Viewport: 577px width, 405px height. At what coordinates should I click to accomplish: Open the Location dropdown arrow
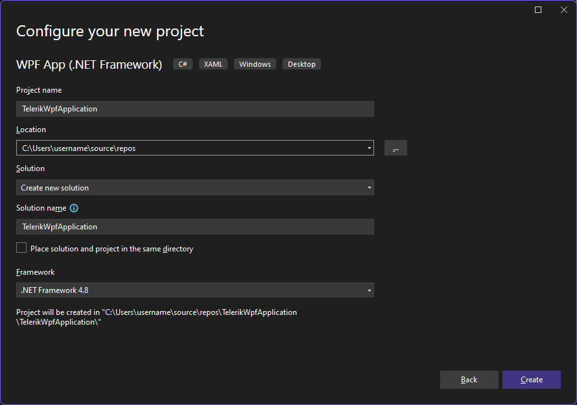[369, 148]
